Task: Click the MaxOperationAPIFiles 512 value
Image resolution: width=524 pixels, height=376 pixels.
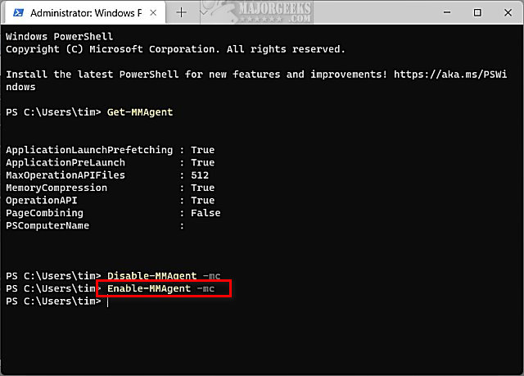Action: point(200,175)
